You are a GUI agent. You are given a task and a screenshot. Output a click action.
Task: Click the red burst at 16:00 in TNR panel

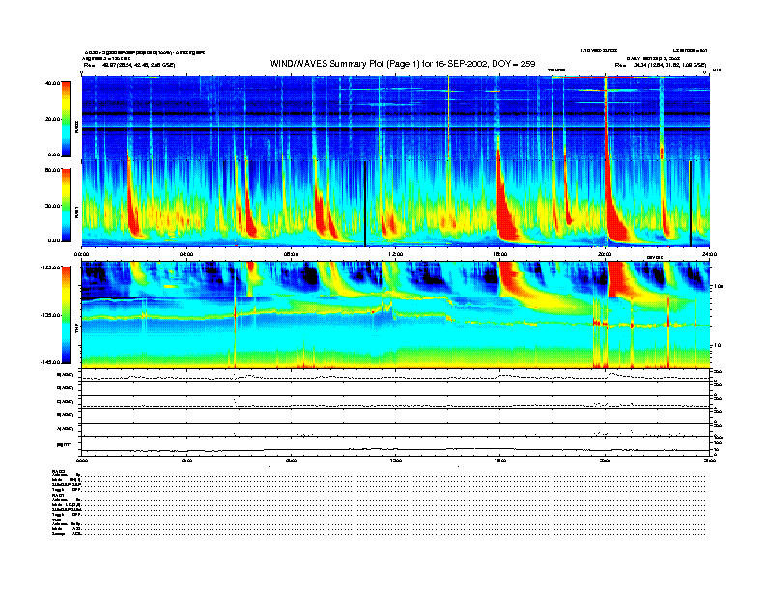[x=510, y=277]
